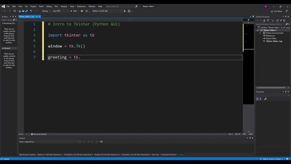This screenshot has height=164, width=291.
Task: Open the Help menu
Action: pyautogui.click(x=100, y=6)
